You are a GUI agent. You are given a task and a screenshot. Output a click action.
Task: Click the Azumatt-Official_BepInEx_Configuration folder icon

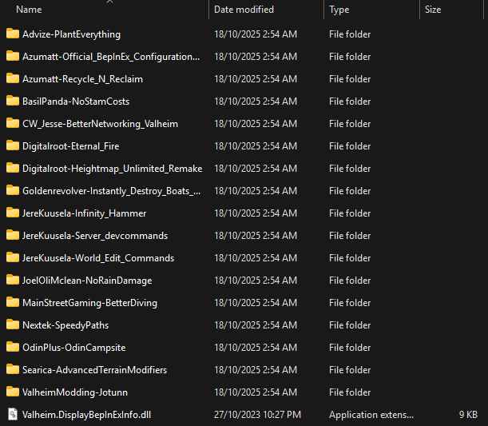click(x=13, y=56)
